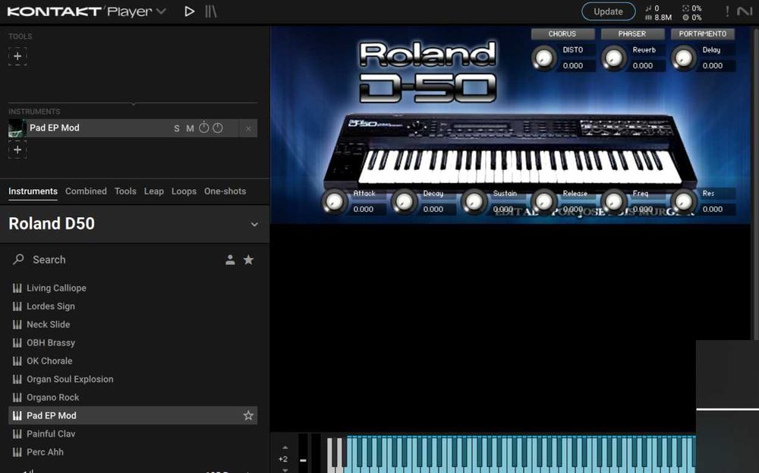
Task: Click the instrument icon beside OK Chorale
Action: click(x=17, y=361)
